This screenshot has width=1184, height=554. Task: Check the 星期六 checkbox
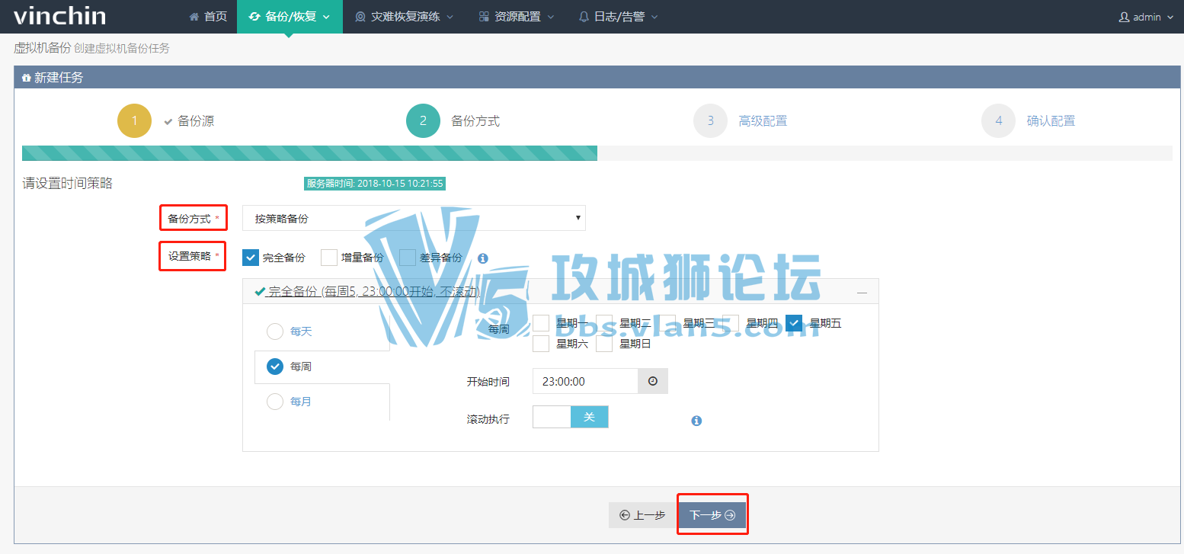coord(541,344)
